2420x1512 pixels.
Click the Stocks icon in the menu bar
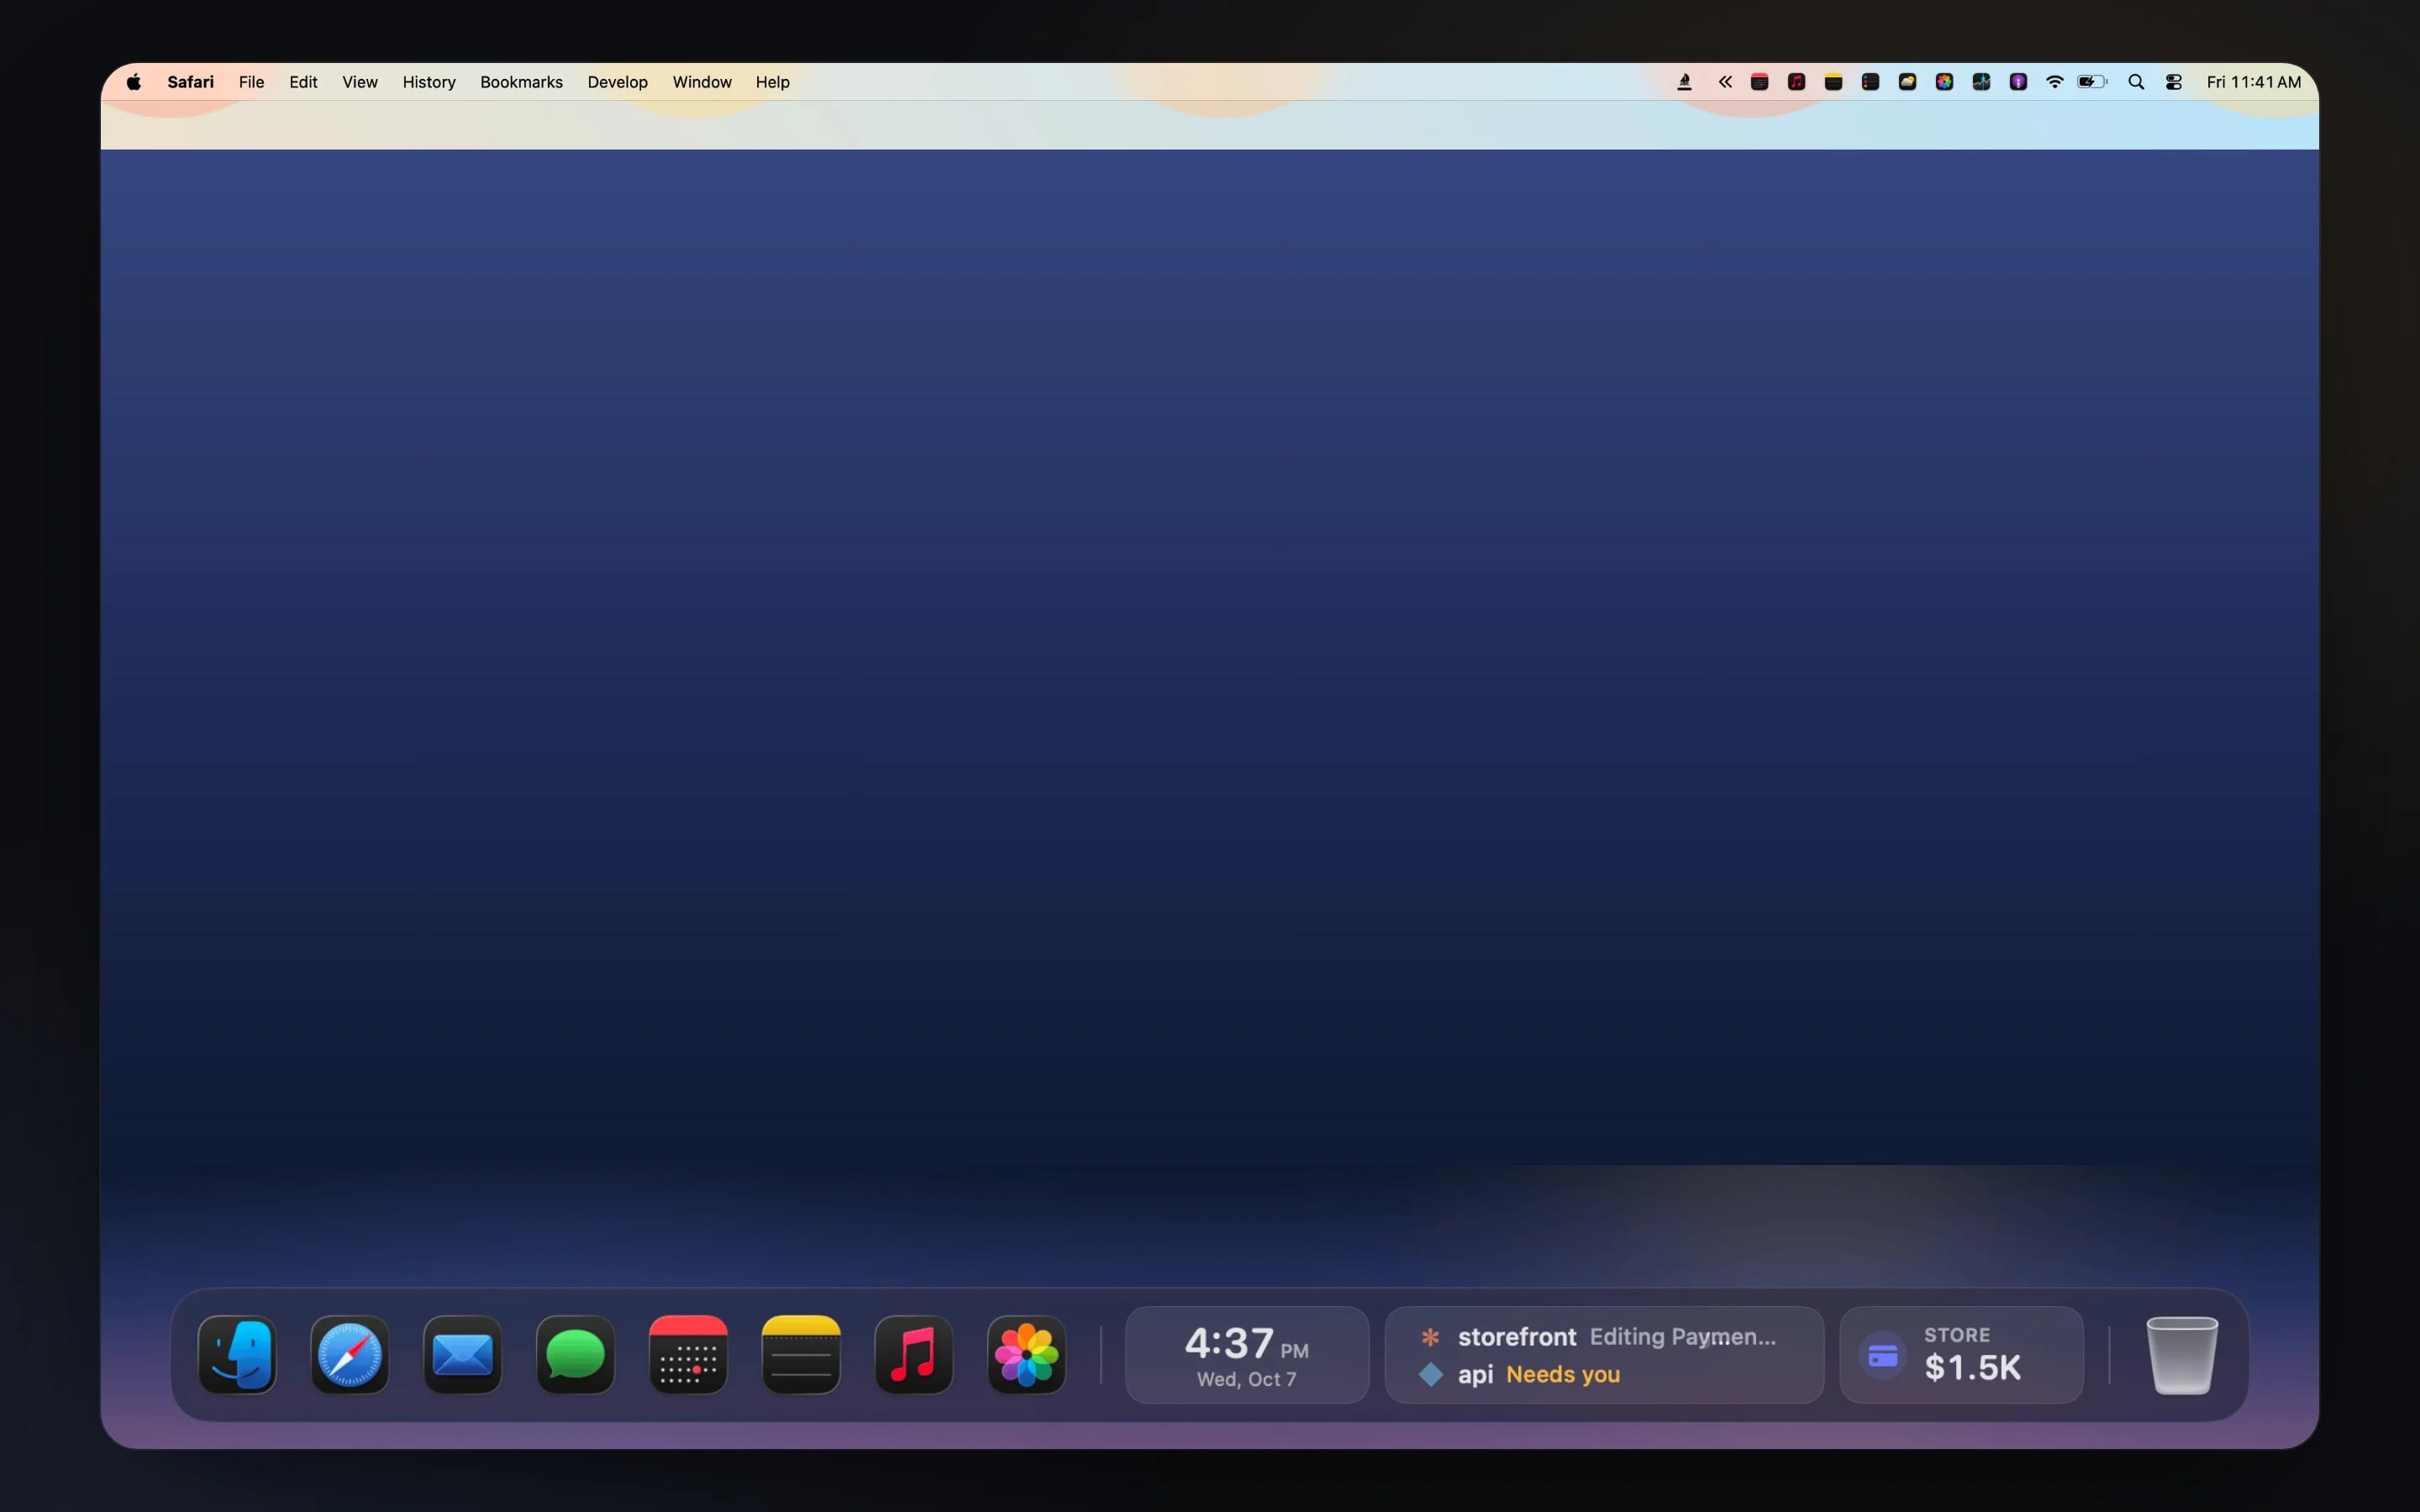point(1982,82)
